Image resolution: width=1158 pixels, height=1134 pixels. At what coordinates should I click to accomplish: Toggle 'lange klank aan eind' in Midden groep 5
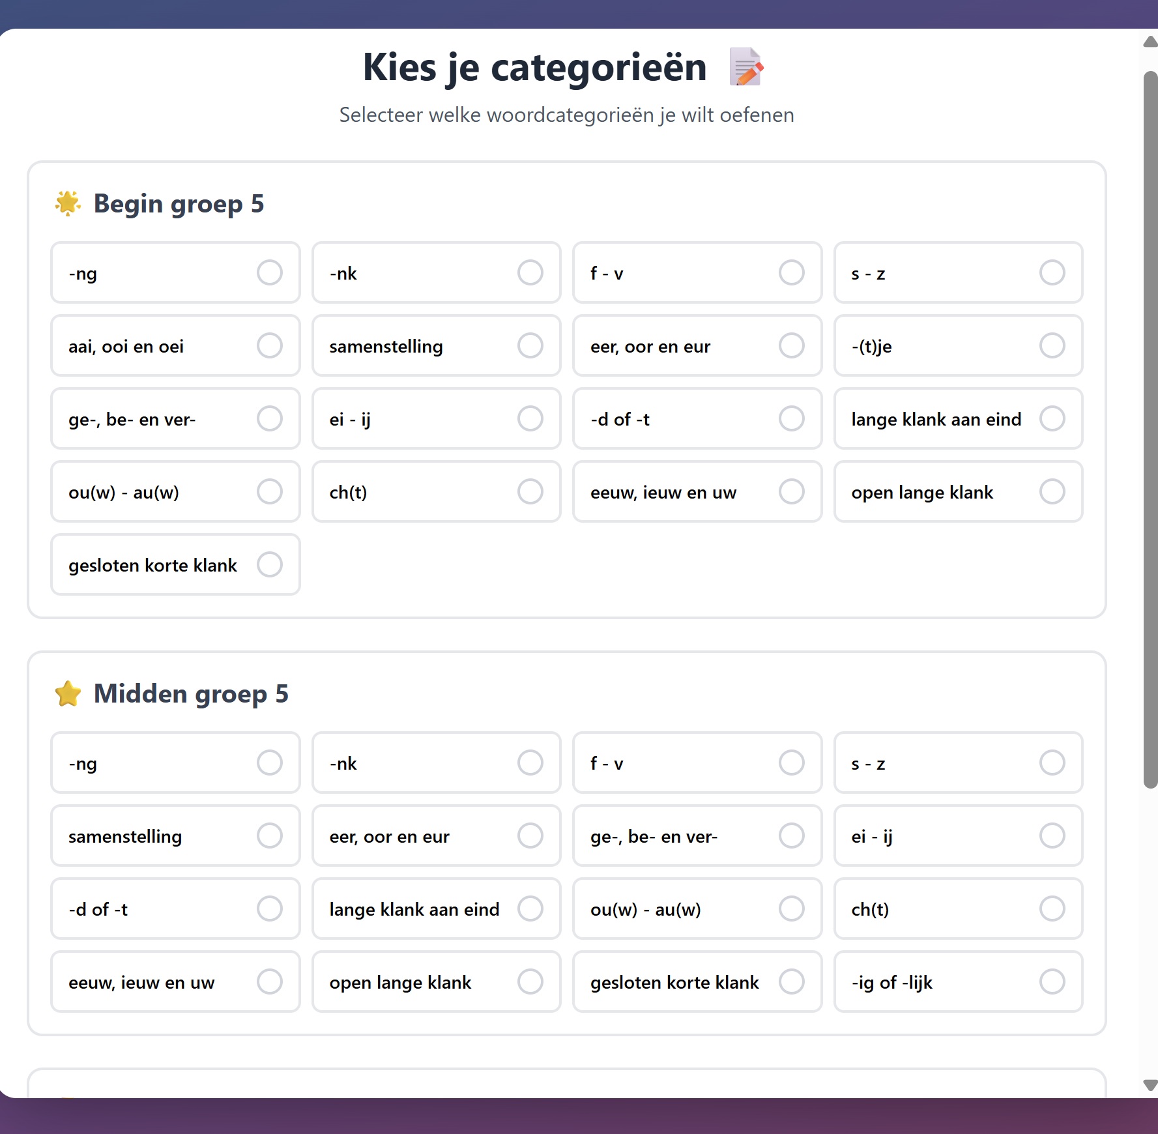(x=436, y=909)
